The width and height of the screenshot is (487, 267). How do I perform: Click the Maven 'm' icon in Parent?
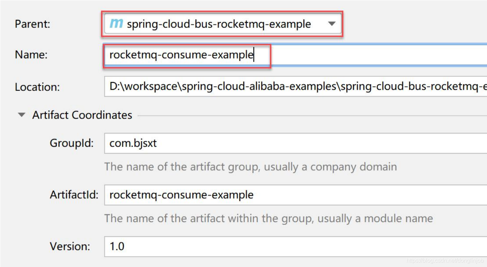coord(116,24)
